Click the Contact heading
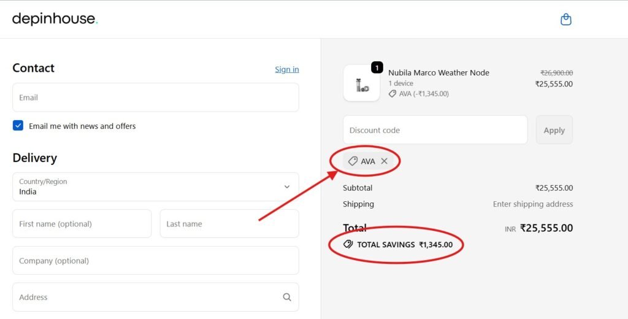628x319 pixels. pos(33,67)
